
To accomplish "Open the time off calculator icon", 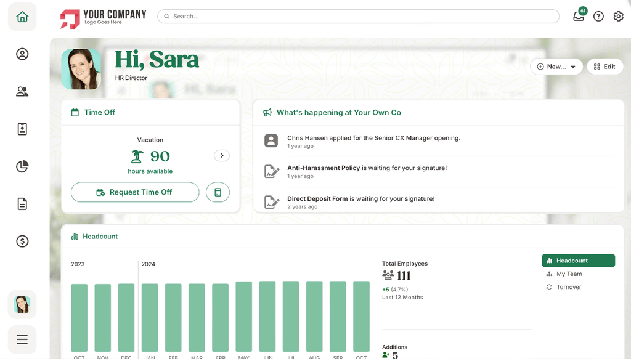I will [x=218, y=192].
